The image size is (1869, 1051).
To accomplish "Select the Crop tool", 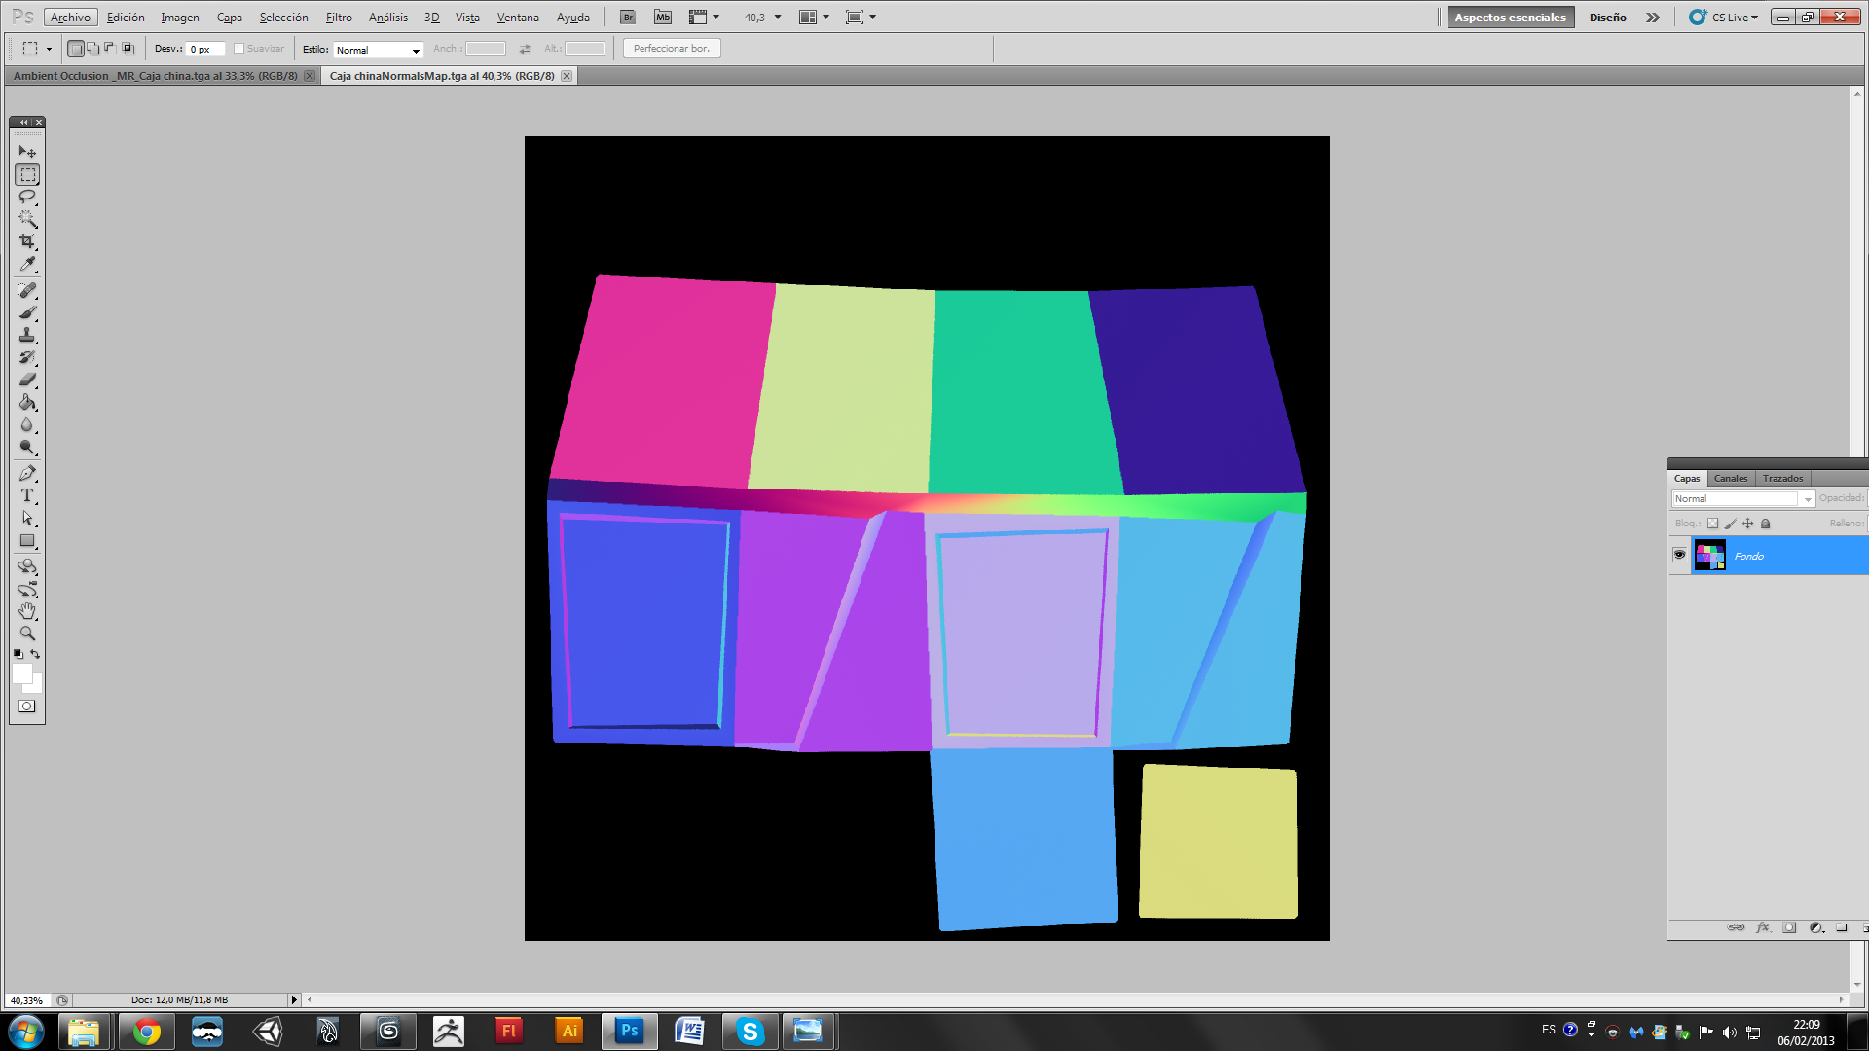I will 27,241.
